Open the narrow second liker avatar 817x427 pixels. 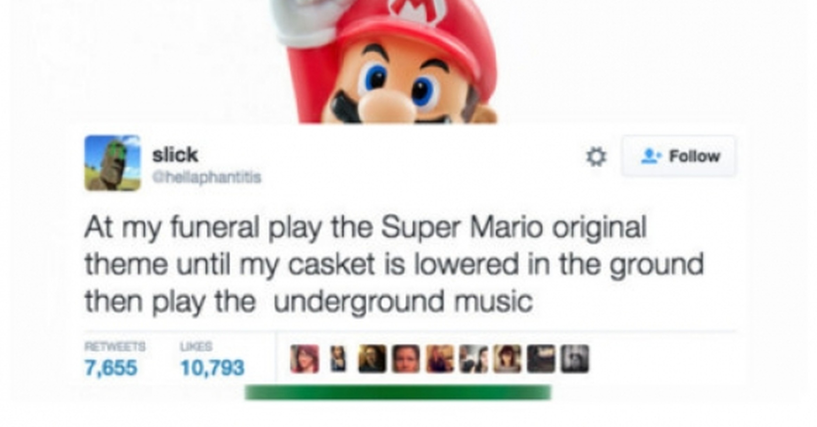pyautogui.click(x=338, y=359)
